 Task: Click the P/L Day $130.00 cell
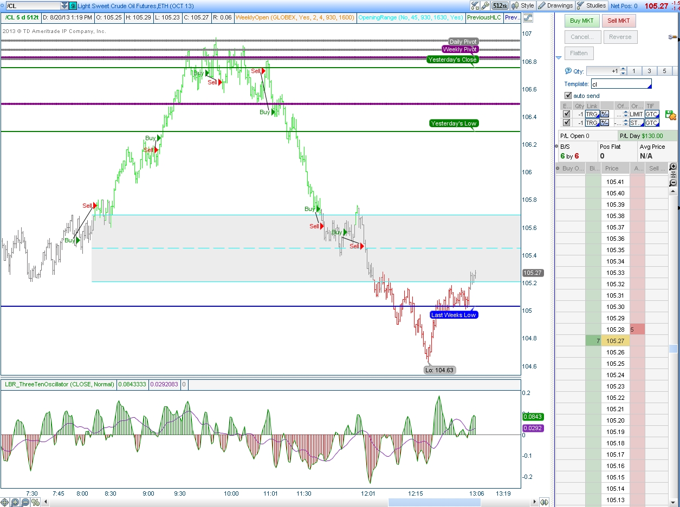(647, 136)
